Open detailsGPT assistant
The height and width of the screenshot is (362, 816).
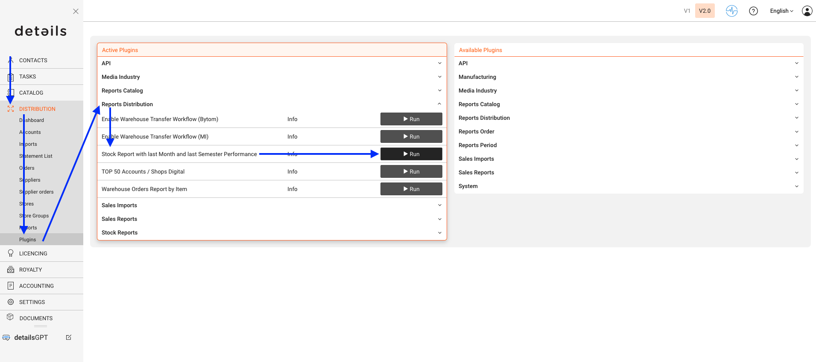point(31,337)
